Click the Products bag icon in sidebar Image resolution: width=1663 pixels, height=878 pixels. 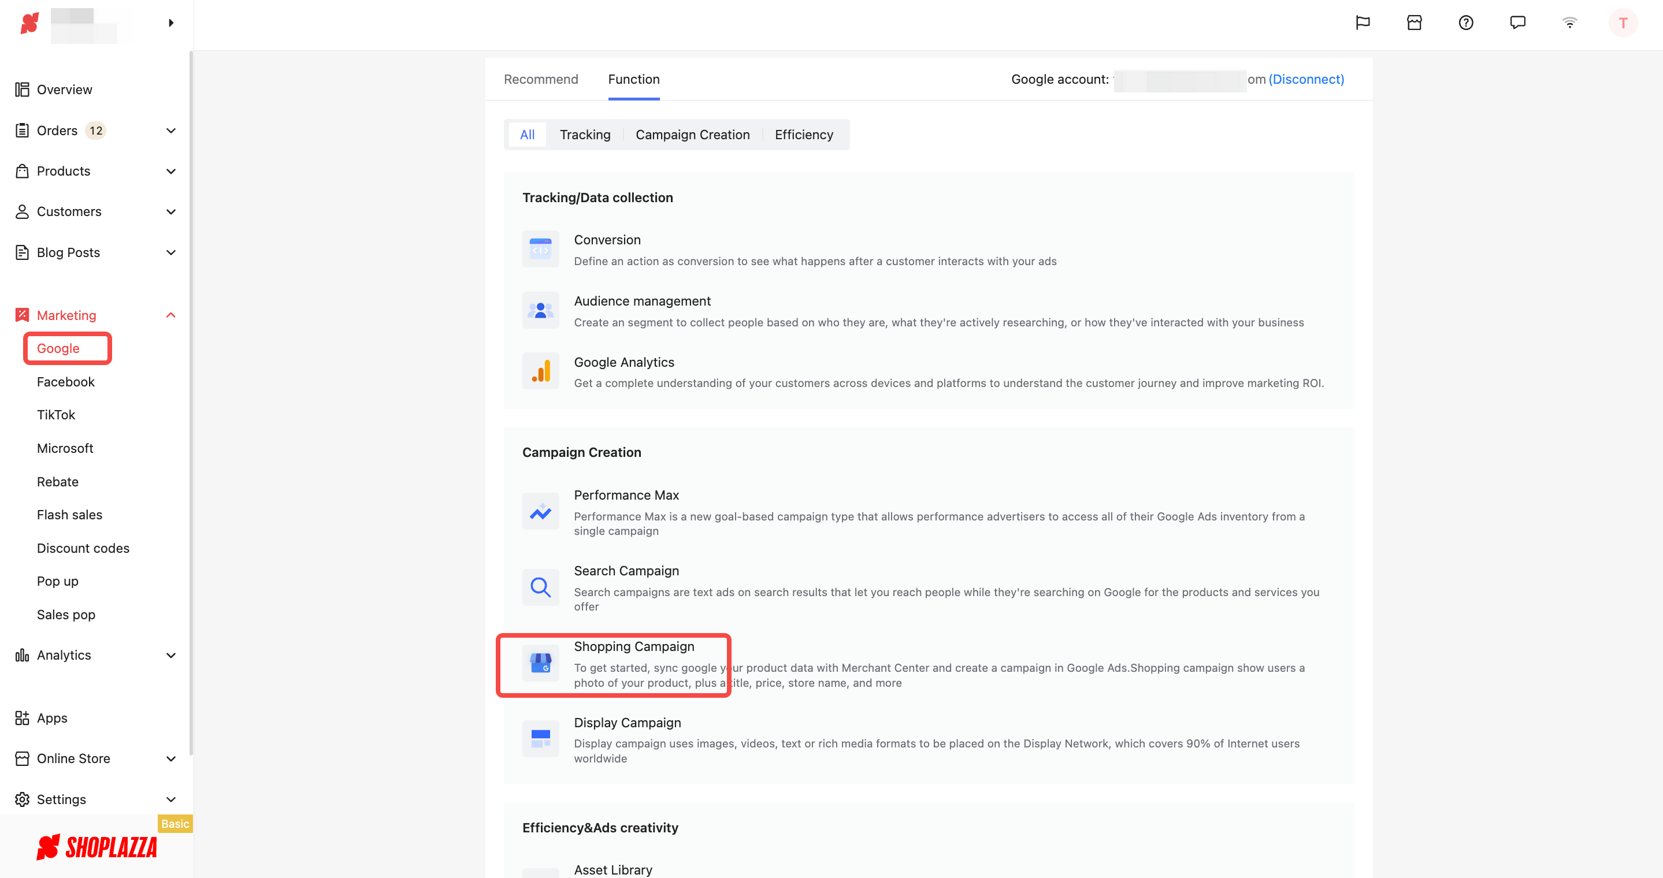(x=23, y=171)
